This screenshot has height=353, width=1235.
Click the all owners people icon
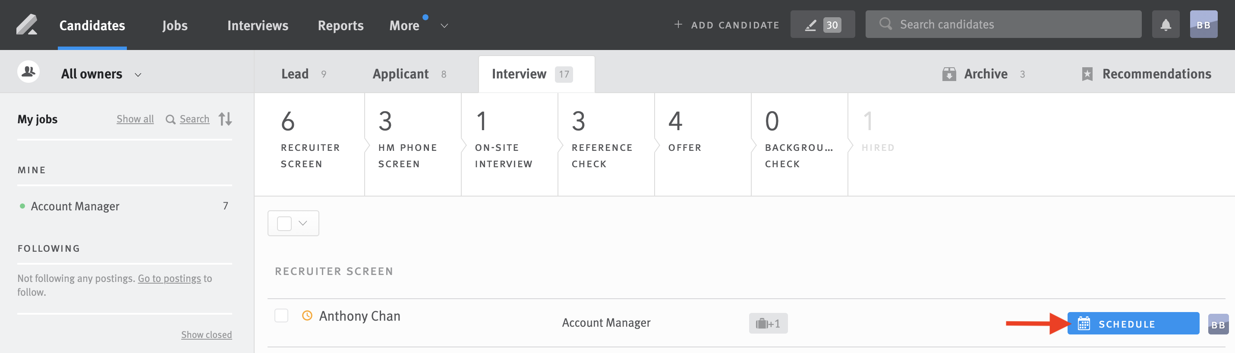point(28,72)
